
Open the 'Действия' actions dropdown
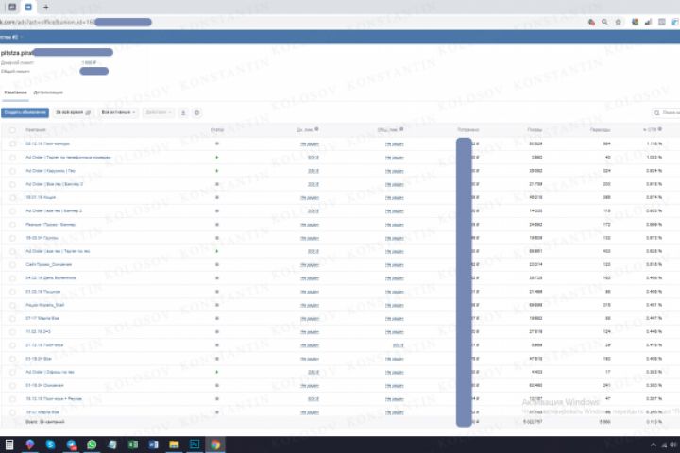pos(159,112)
